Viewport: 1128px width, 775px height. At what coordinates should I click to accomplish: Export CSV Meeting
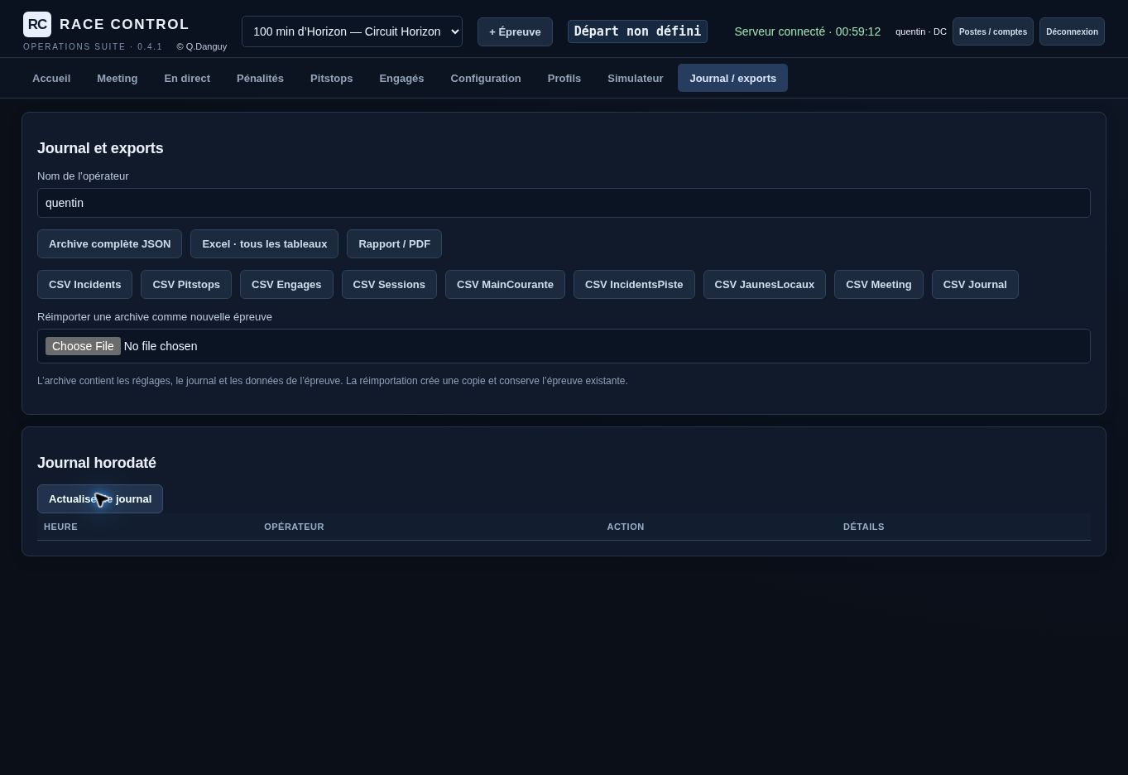[x=879, y=285]
